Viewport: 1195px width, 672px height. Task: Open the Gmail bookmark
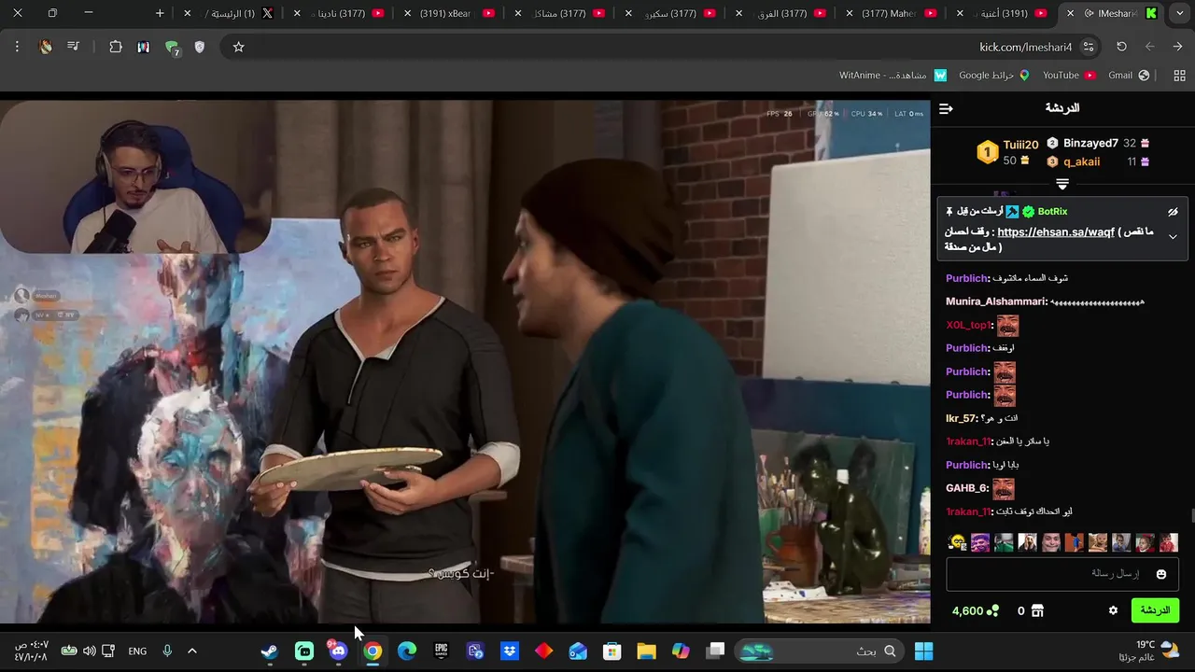1129,76
